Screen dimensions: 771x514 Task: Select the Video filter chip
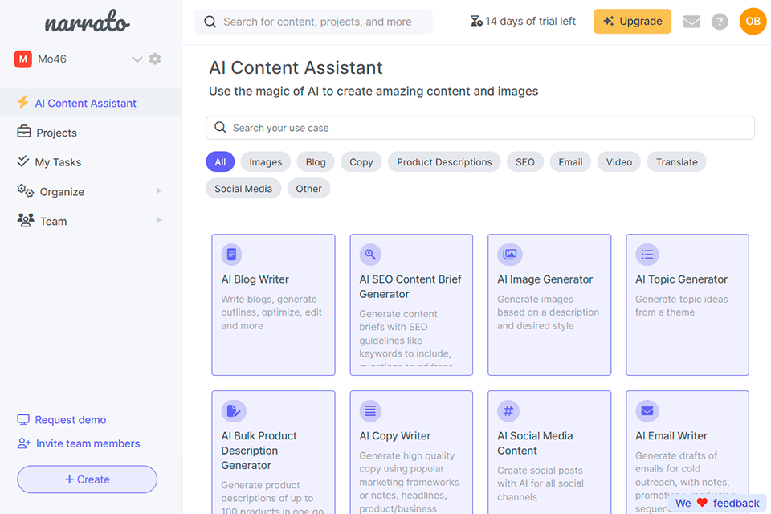(x=618, y=161)
